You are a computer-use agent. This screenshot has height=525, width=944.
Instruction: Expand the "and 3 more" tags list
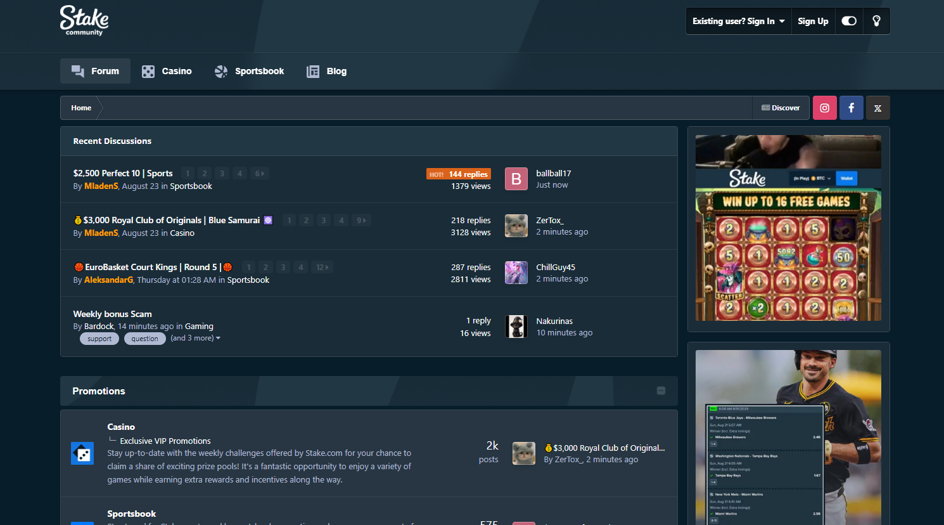click(x=195, y=338)
